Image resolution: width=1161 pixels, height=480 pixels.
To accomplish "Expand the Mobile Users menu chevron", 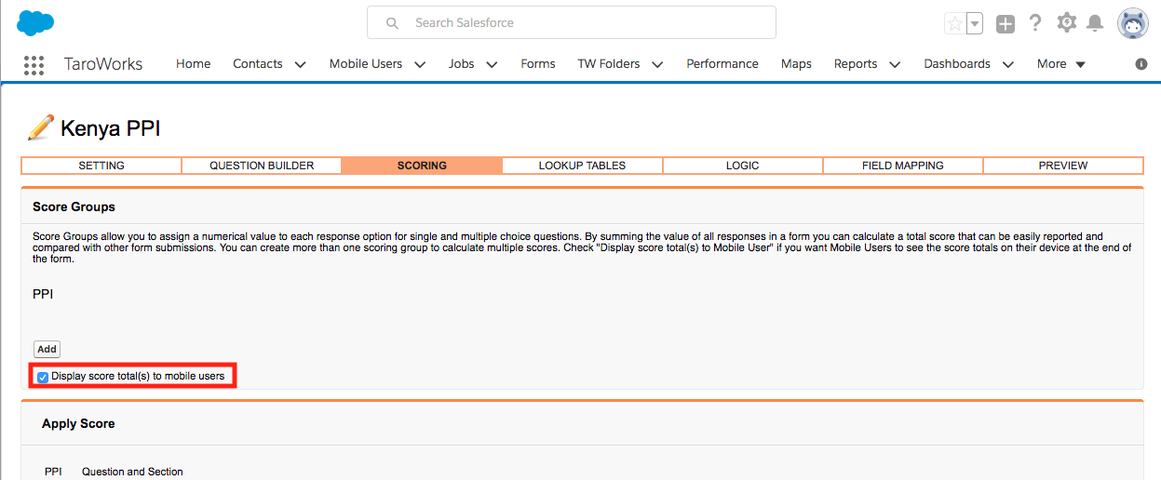I will click(420, 64).
